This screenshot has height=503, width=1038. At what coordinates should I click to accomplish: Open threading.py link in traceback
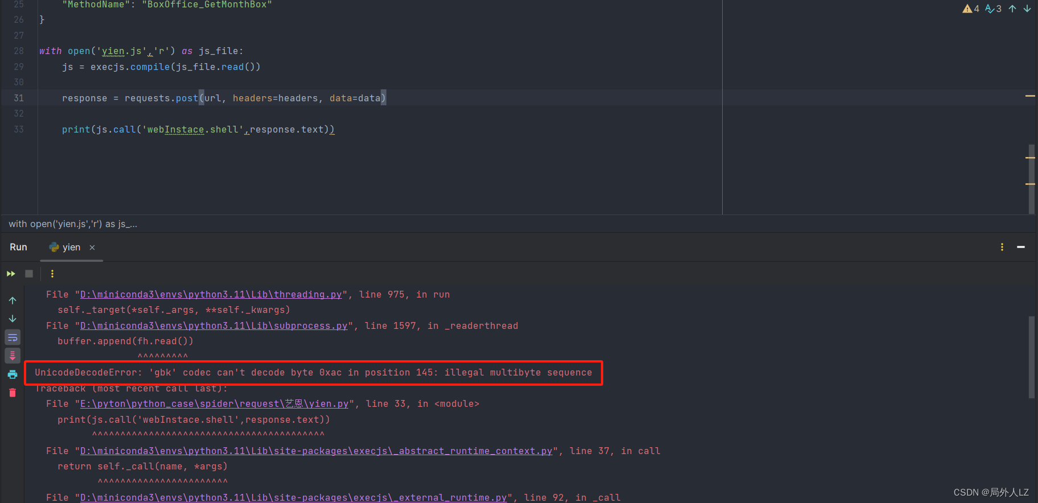click(x=211, y=294)
